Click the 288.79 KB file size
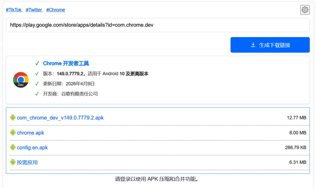The width and height of the screenshot is (316, 188). (296, 148)
